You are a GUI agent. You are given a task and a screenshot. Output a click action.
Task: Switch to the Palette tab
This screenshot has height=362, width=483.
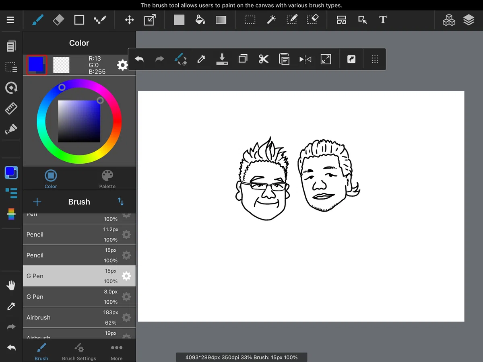[x=107, y=179]
